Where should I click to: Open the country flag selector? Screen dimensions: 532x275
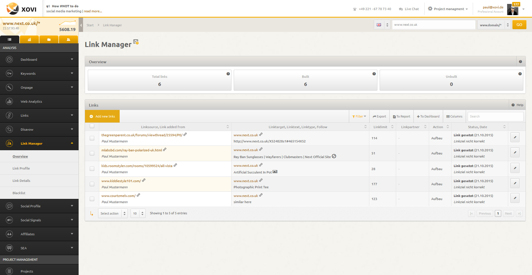point(382,25)
